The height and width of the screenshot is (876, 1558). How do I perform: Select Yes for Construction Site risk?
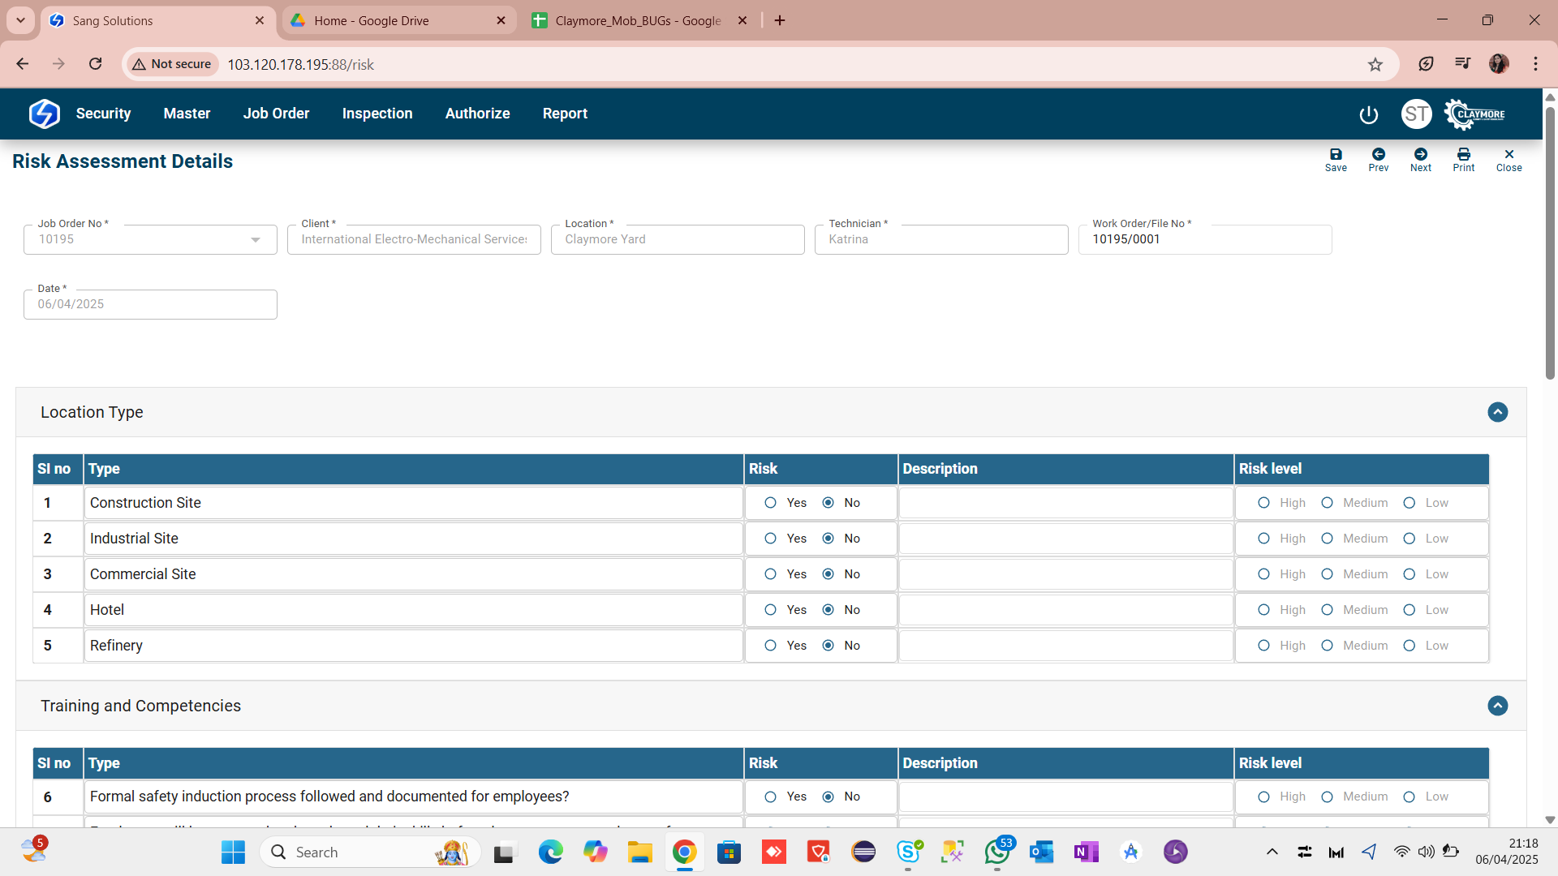tap(771, 503)
